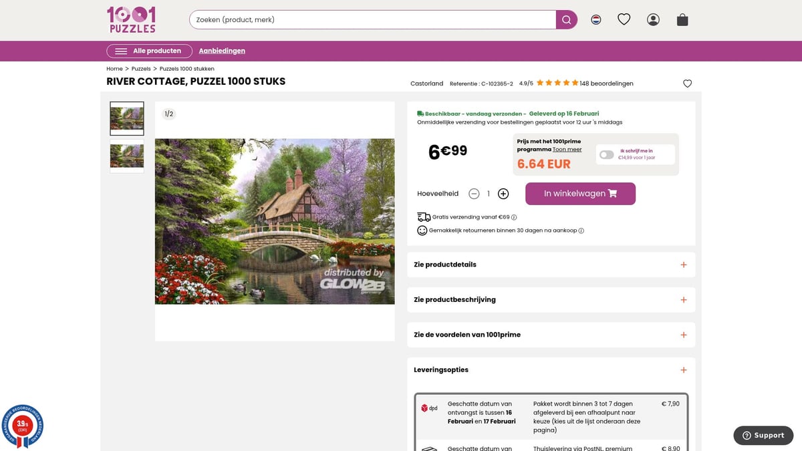Click info icon next to 30-day returns
The image size is (802, 451).
point(581,231)
